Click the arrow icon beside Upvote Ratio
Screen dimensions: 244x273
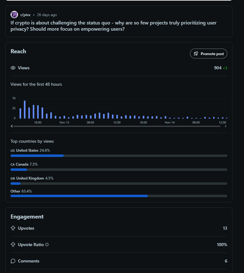pyautogui.click(x=13, y=245)
